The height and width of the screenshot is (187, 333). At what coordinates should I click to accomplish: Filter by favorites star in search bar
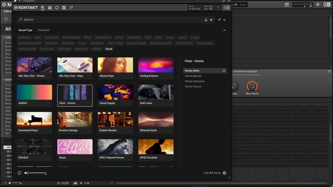211,20
